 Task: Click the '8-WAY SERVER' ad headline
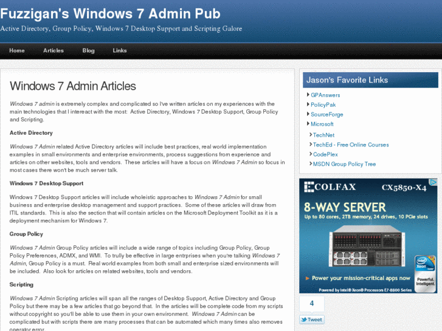[345, 207]
